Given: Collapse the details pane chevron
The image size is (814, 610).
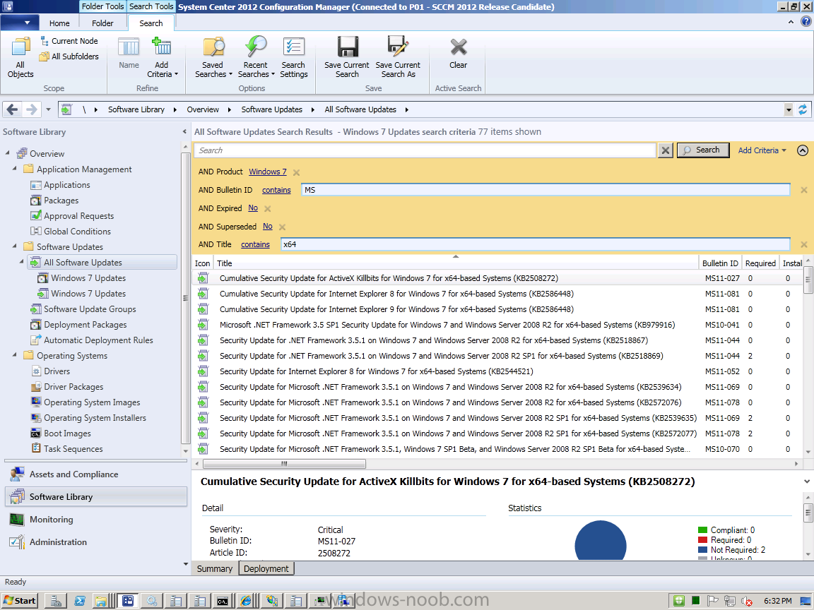Looking at the screenshot, I should [807, 482].
